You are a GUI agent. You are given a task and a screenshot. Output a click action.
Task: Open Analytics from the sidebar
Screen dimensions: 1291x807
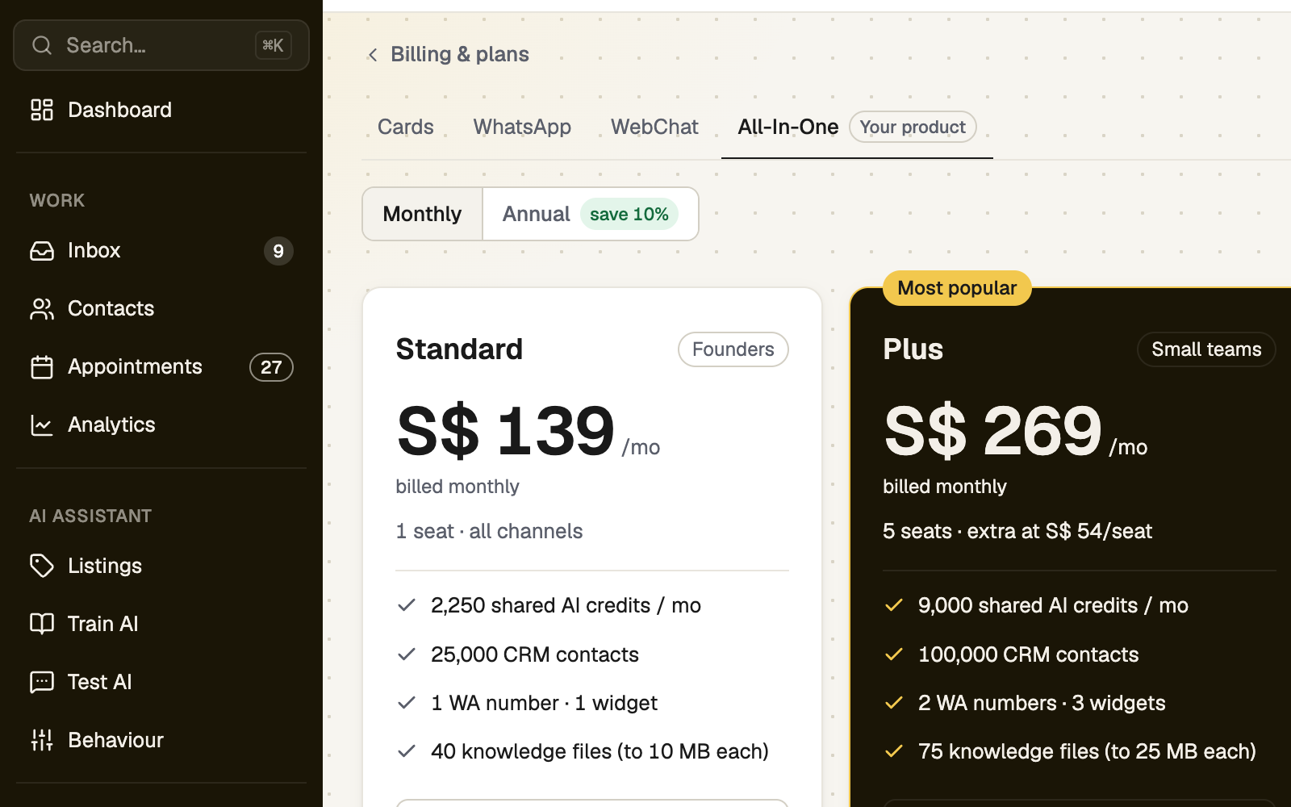[x=111, y=425]
